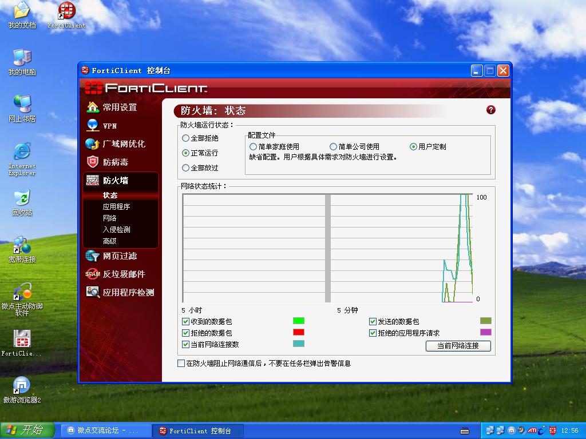Image resolution: width=586 pixels, height=439 pixels.
Task: Toggle the 当前网络连接数 checkbox
Action: [x=185, y=345]
